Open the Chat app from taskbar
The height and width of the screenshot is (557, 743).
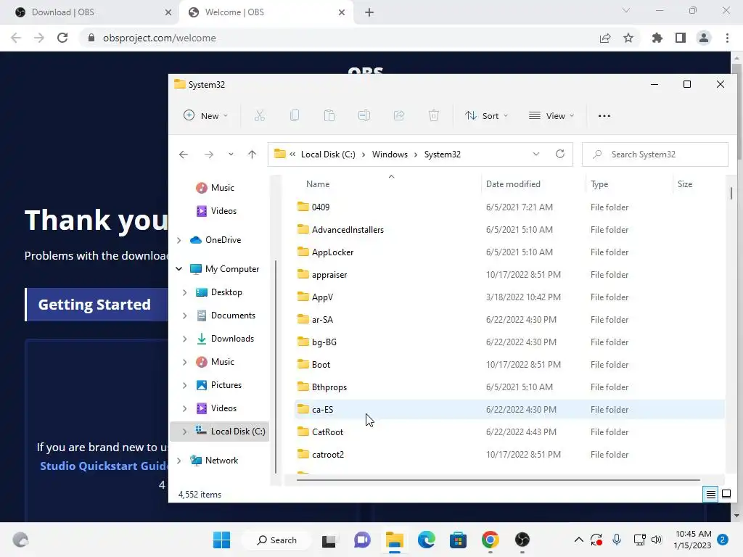(362, 540)
